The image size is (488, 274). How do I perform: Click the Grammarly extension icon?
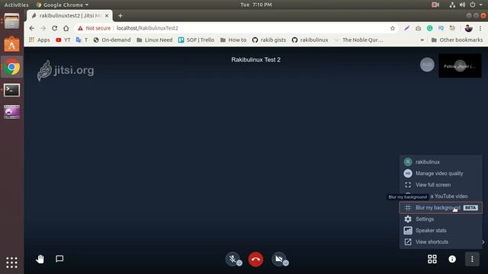[429, 28]
